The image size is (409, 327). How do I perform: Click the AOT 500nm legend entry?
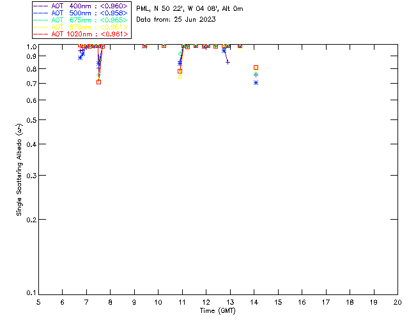coord(81,13)
